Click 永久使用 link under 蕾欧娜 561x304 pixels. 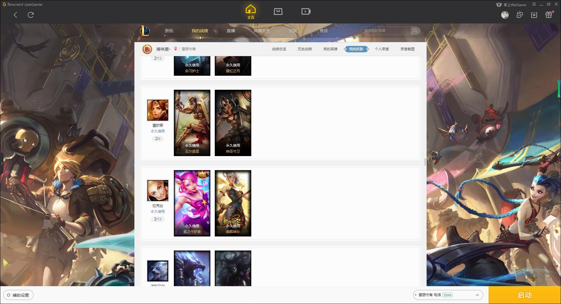pyautogui.click(x=158, y=131)
